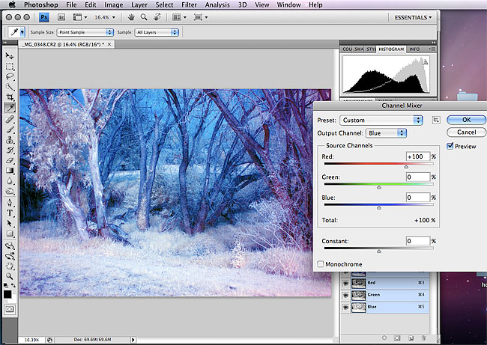Click OK in Channel Mixer
The width and height of the screenshot is (487, 345).
point(466,120)
